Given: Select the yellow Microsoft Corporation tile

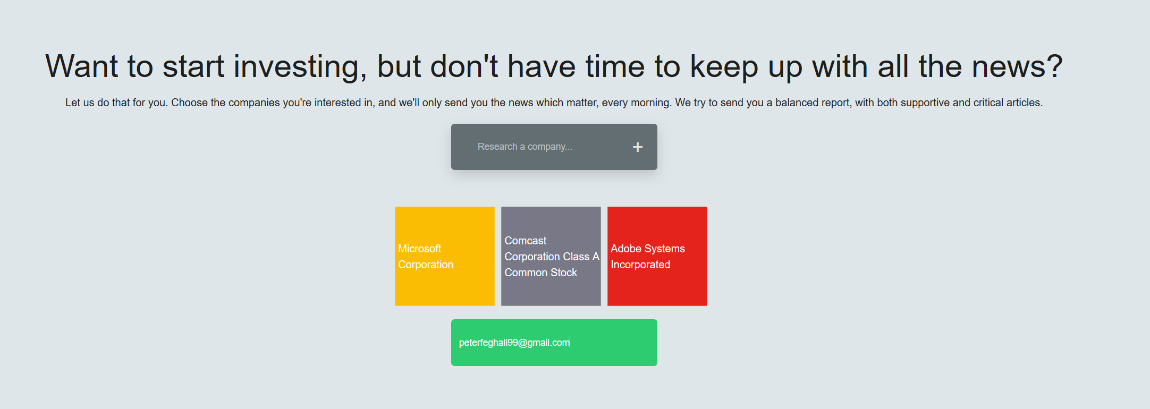Looking at the screenshot, I should pyautogui.click(x=445, y=256).
